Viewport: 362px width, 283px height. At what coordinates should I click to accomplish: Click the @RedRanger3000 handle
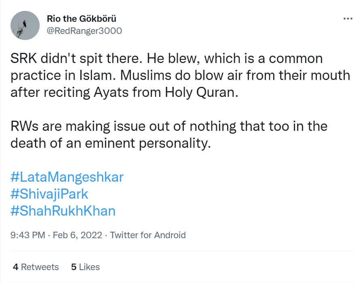pyautogui.click(x=85, y=31)
